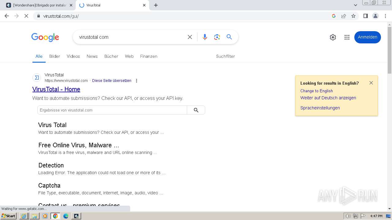Image resolution: width=392 pixels, height=220 pixels.
Task: Open the Chrome three-dot menu
Action: point(386,16)
